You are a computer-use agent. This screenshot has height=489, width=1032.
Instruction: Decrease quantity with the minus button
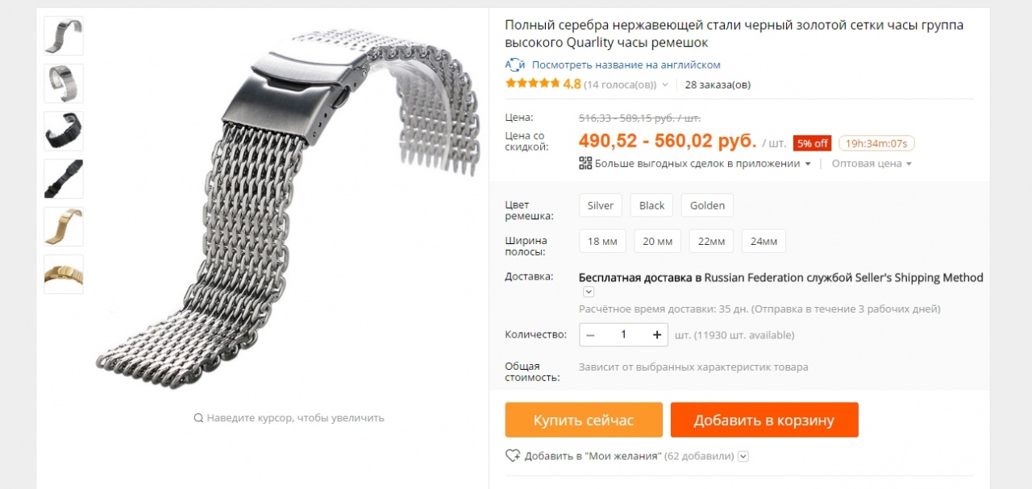click(x=591, y=334)
